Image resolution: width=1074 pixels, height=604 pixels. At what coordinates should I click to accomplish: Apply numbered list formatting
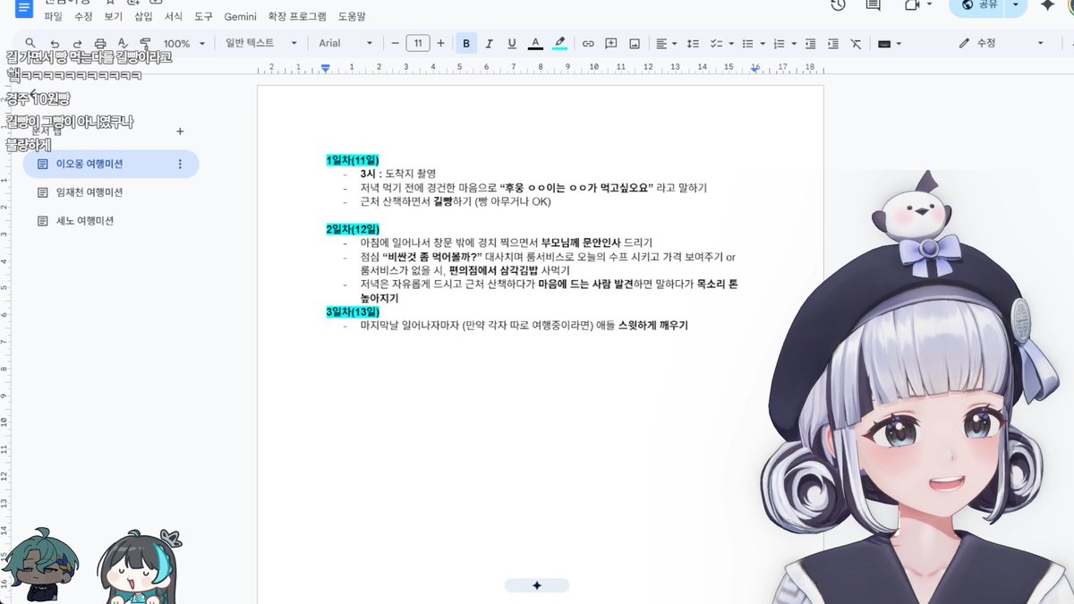coord(778,43)
